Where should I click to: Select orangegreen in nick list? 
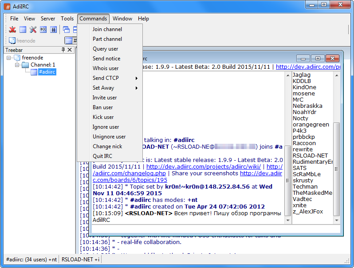point(311,125)
